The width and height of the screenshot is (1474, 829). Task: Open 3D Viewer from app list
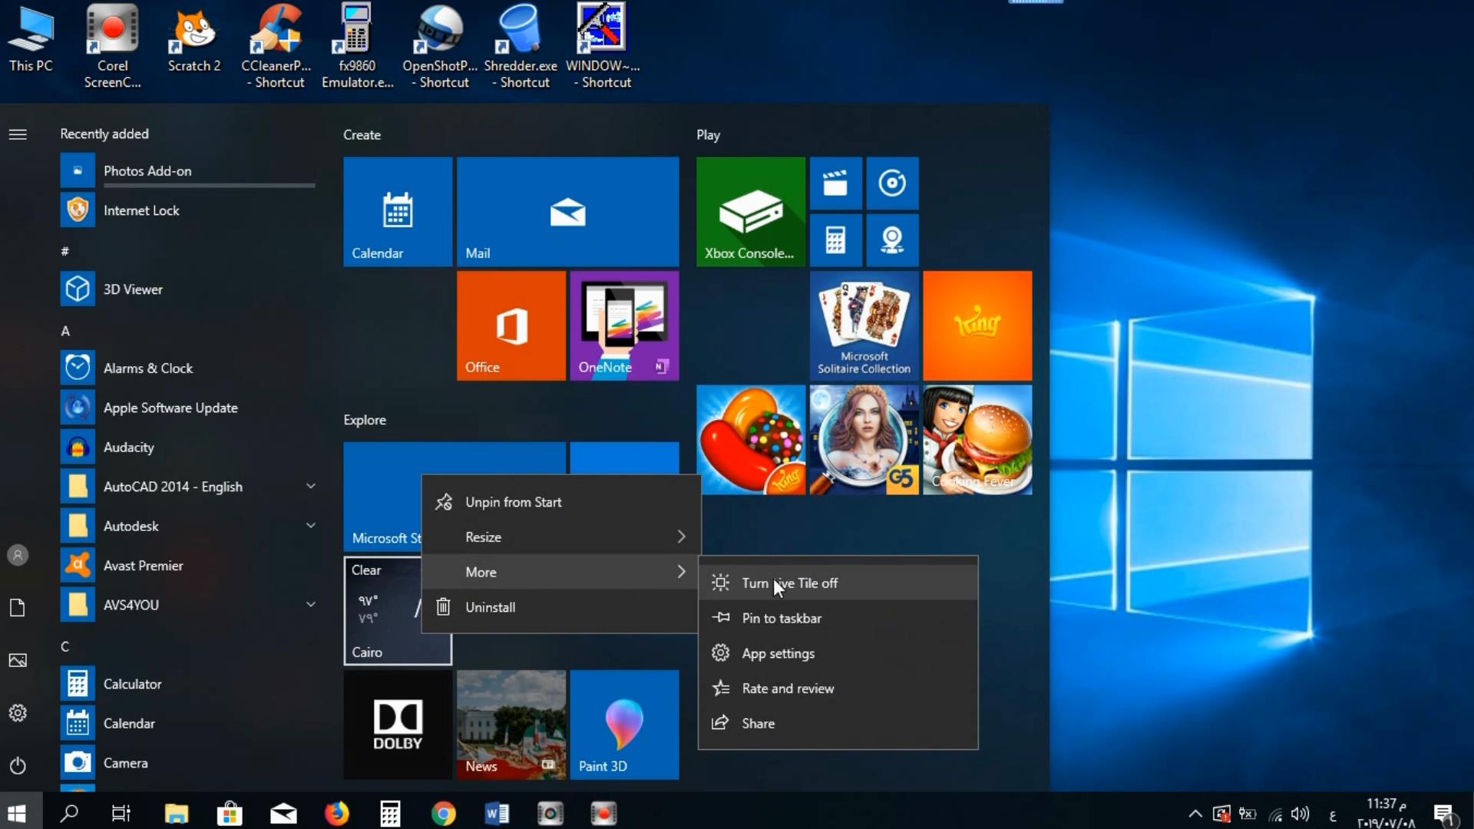pyautogui.click(x=188, y=289)
